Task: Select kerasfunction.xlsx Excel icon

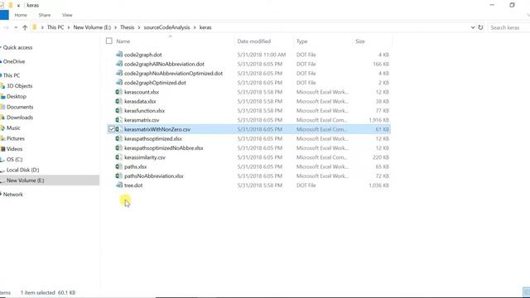Action: pos(119,110)
